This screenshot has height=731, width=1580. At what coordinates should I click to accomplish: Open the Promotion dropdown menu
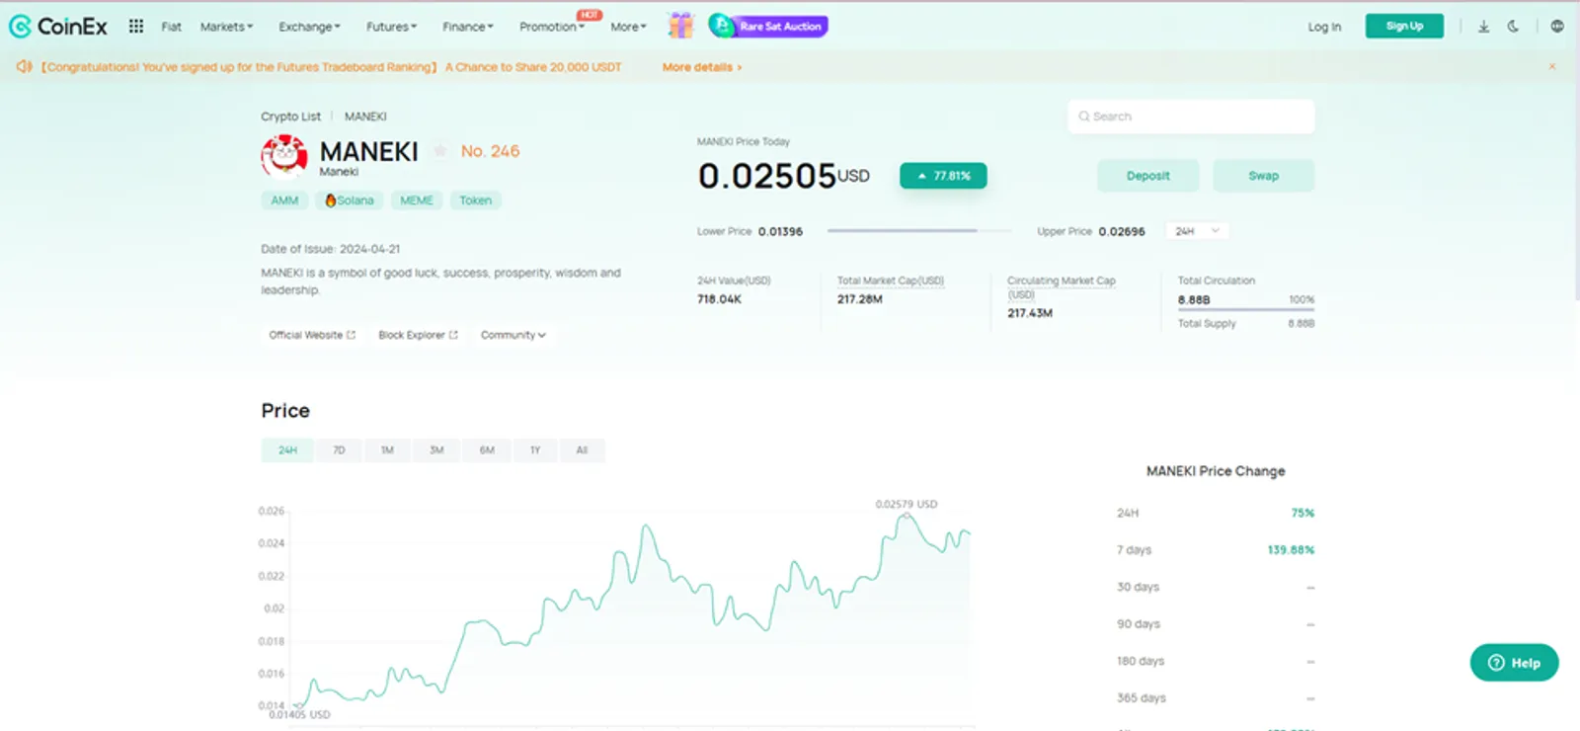(x=552, y=27)
